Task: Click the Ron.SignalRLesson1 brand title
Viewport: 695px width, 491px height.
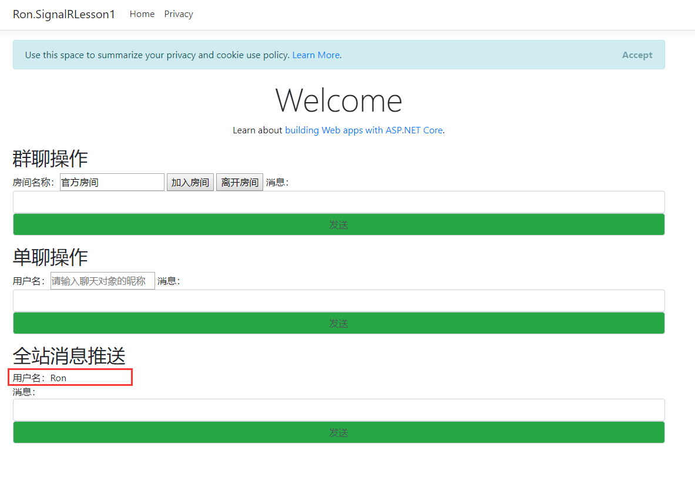Action: 64,14
